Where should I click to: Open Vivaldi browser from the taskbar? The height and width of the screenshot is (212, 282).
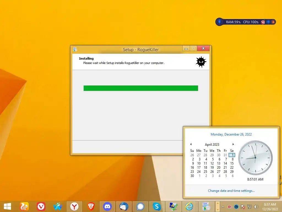41,206
